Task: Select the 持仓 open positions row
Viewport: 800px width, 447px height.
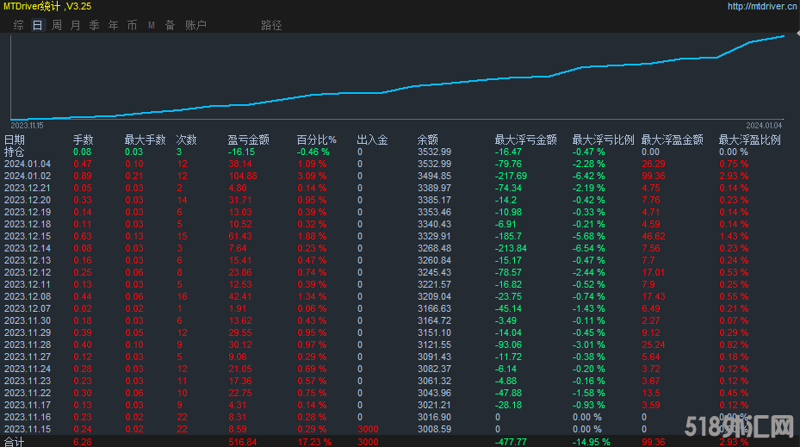Action: coord(15,152)
